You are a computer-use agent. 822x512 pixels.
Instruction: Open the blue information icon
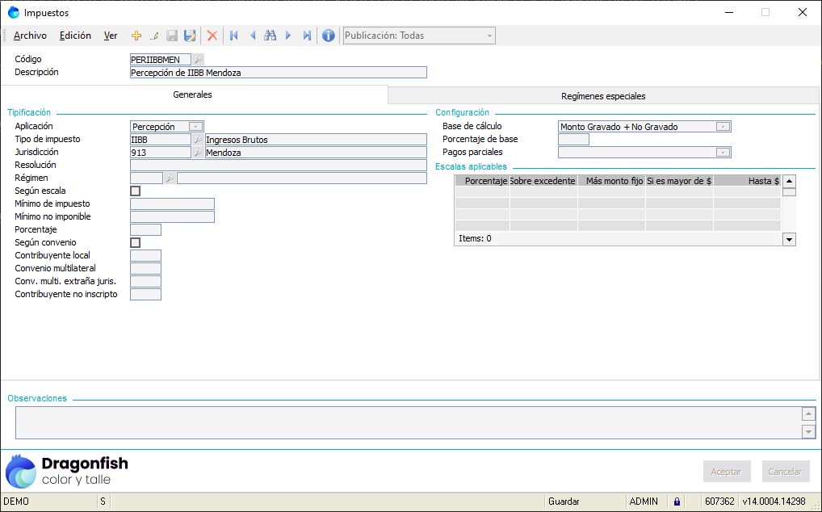(328, 36)
